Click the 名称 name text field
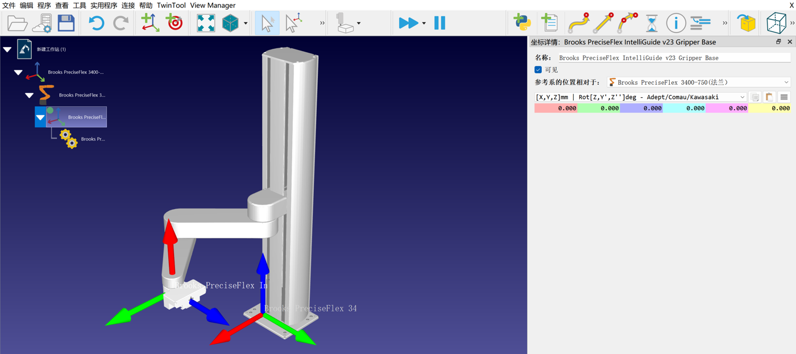The width and height of the screenshot is (796, 354). coord(674,58)
